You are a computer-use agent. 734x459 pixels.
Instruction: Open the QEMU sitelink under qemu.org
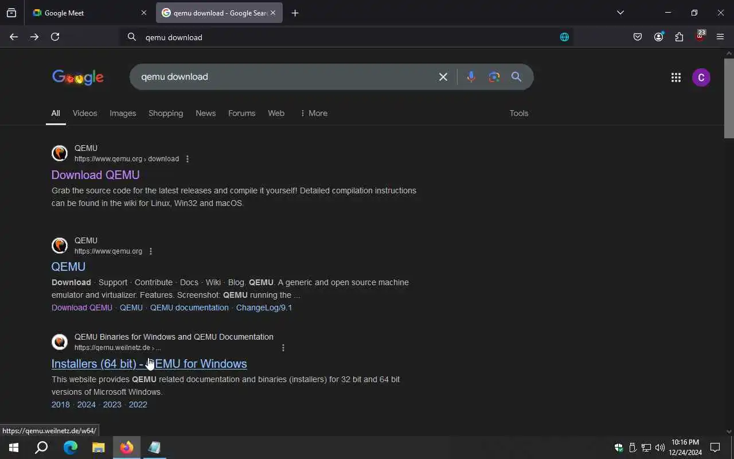[131, 308]
